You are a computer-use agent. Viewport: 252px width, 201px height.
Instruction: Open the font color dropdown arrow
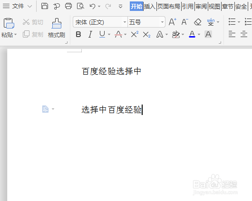pos(199,34)
